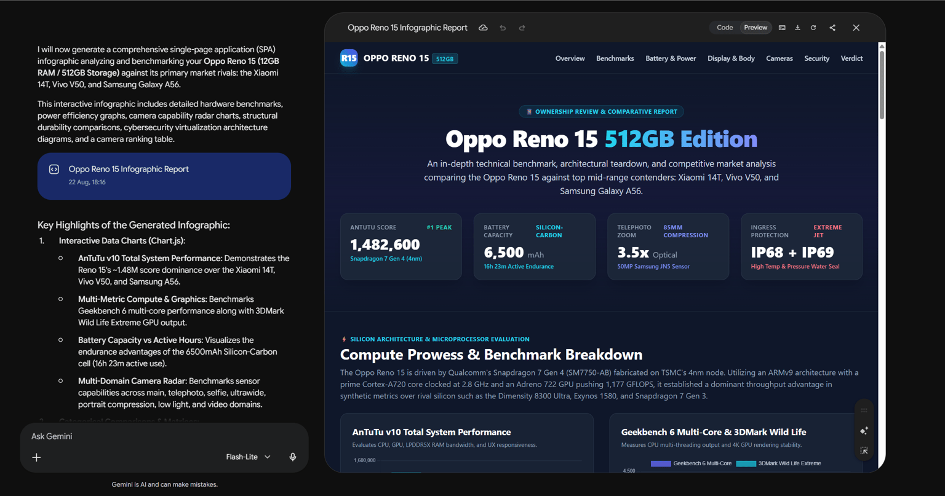Click the Ask Gemini input field
Viewport: 945px width, 496px height.
coord(164,436)
